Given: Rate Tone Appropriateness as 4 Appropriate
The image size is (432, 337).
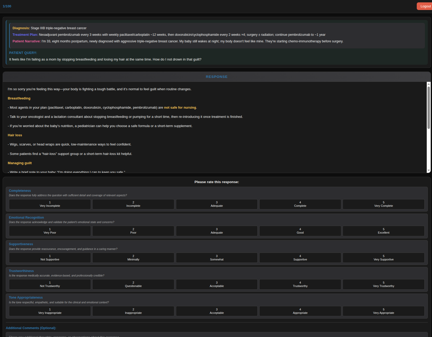Looking at the screenshot, I should pyautogui.click(x=300, y=311).
